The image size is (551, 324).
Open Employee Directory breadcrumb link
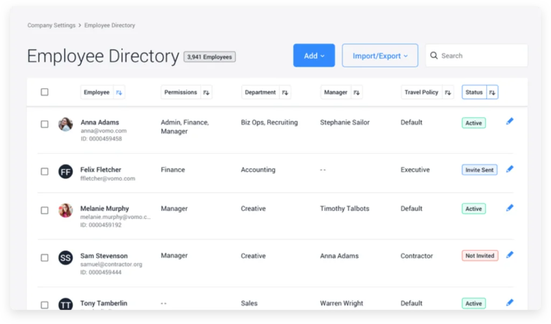tap(110, 25)
